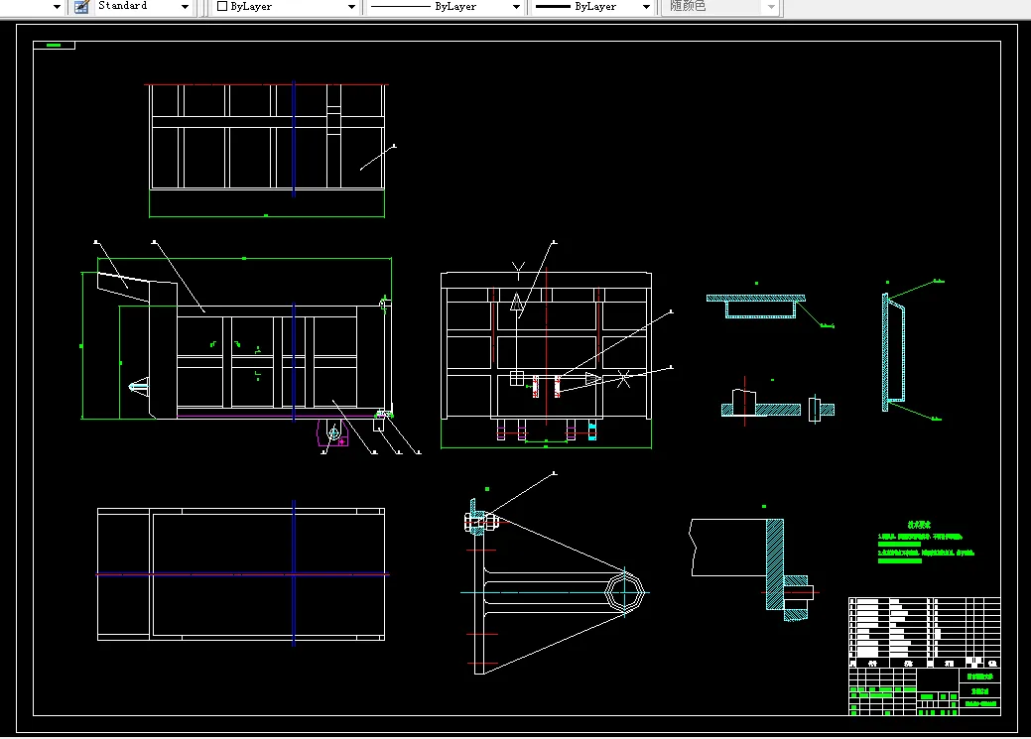
Task: Select the parts list table in the drawing
Action: point(925,631)
